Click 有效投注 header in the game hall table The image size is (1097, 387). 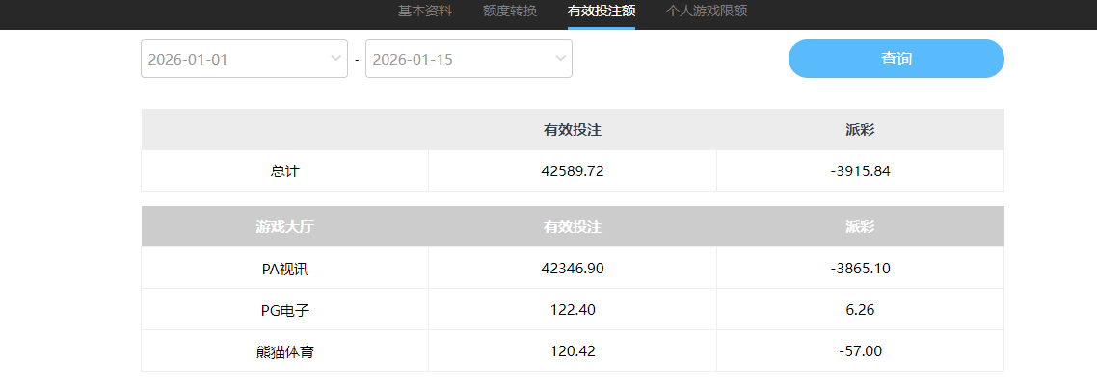pos(573,227)
